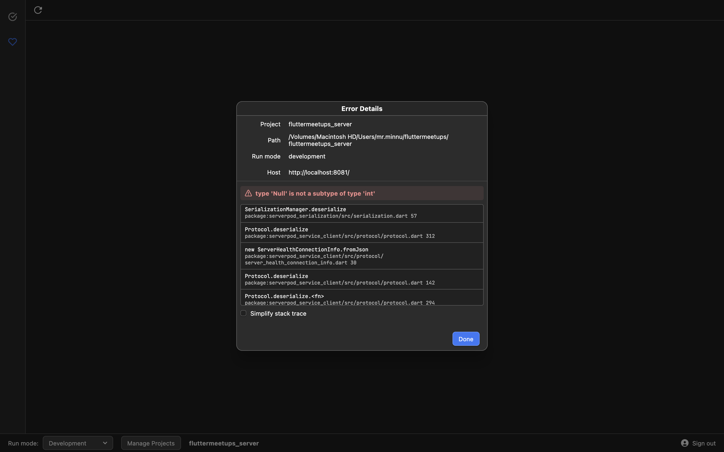Viewport: 724px width, 452px height.
Task: Click the project Path value in the dialog
Action: [x=368, y=140]
